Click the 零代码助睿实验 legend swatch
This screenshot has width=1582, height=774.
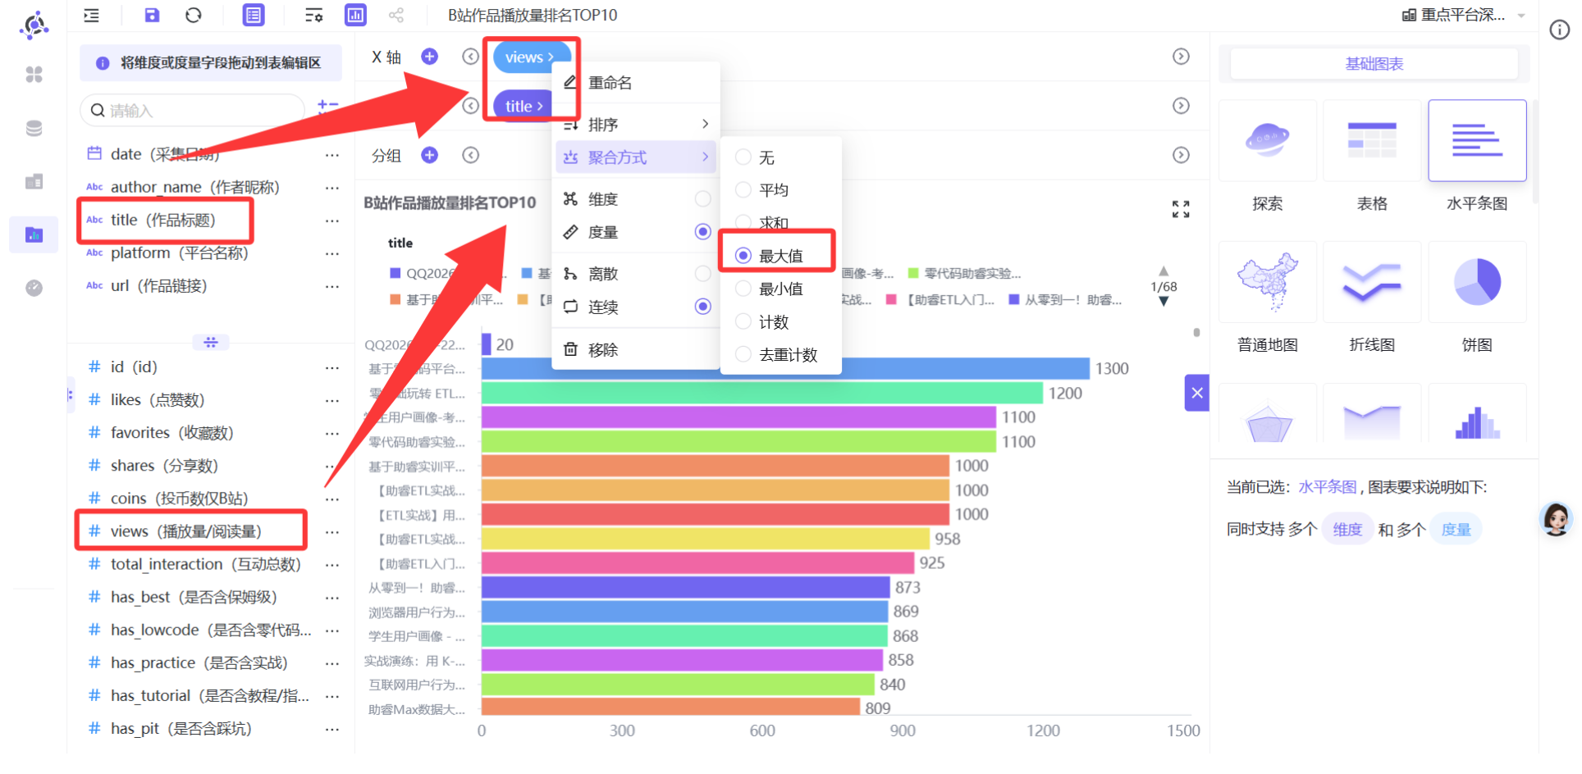[913, 273]
